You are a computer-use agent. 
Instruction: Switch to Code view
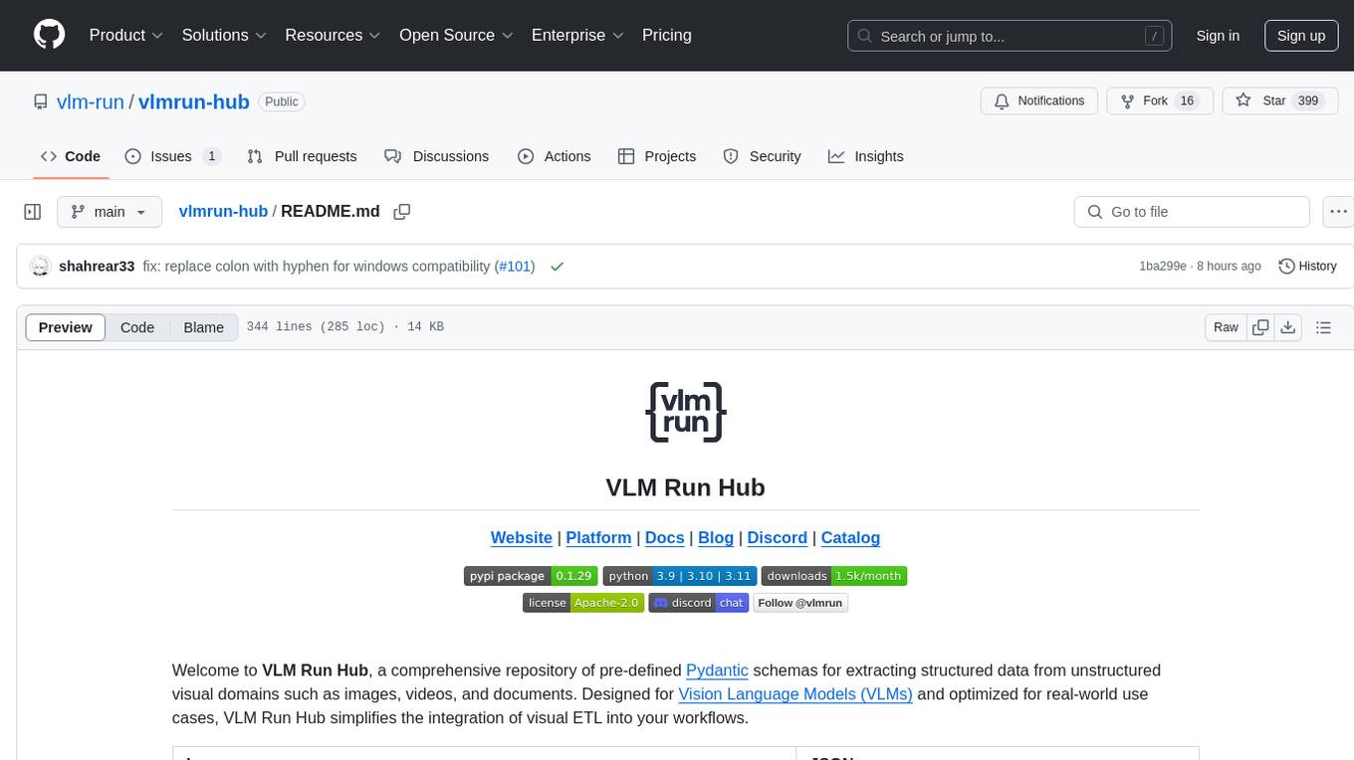pos(137,327)
